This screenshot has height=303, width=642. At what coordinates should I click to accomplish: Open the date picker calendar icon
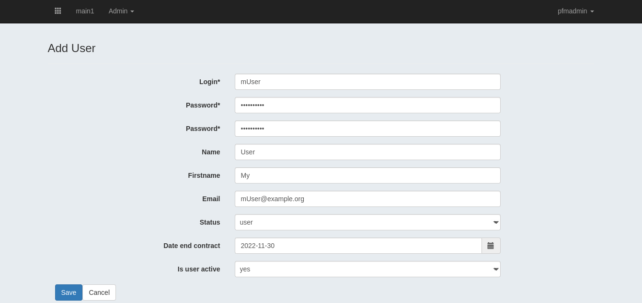pos(491,246)
